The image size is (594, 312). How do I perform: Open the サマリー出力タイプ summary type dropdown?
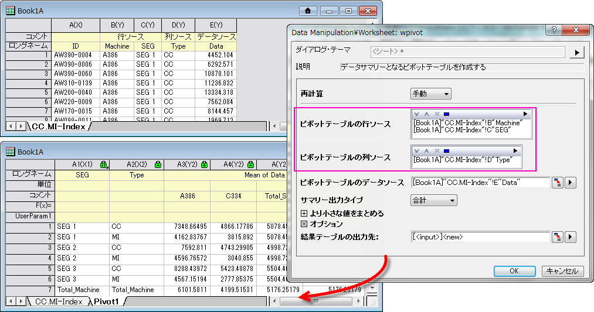tap(433, 200)
